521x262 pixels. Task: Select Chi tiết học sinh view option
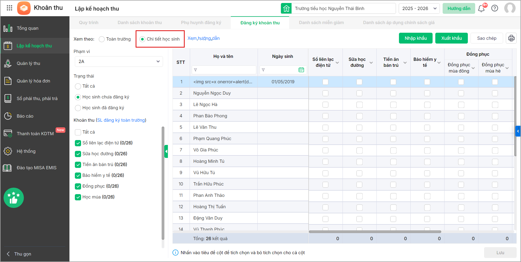point(142,39)
